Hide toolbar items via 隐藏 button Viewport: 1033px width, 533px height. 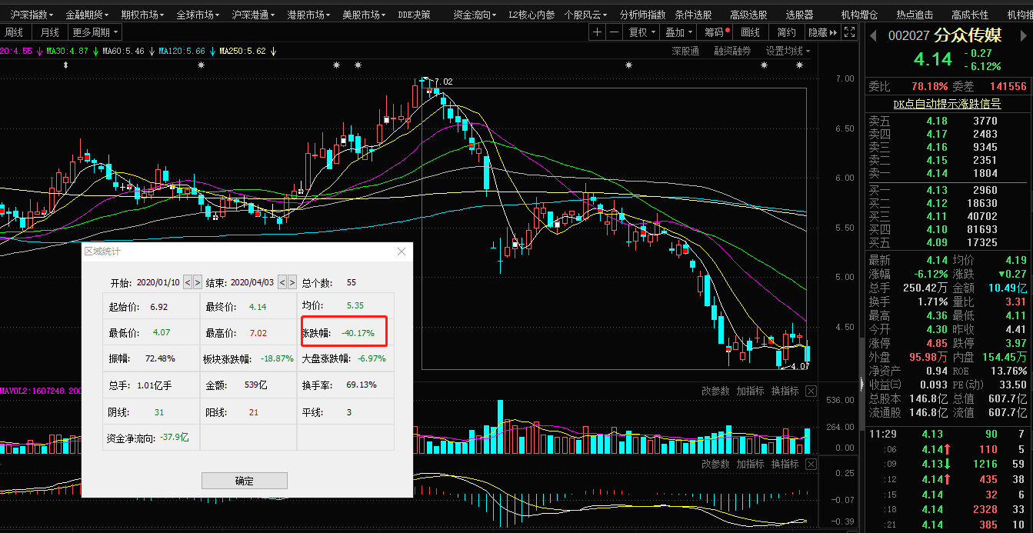coord(818,32)
